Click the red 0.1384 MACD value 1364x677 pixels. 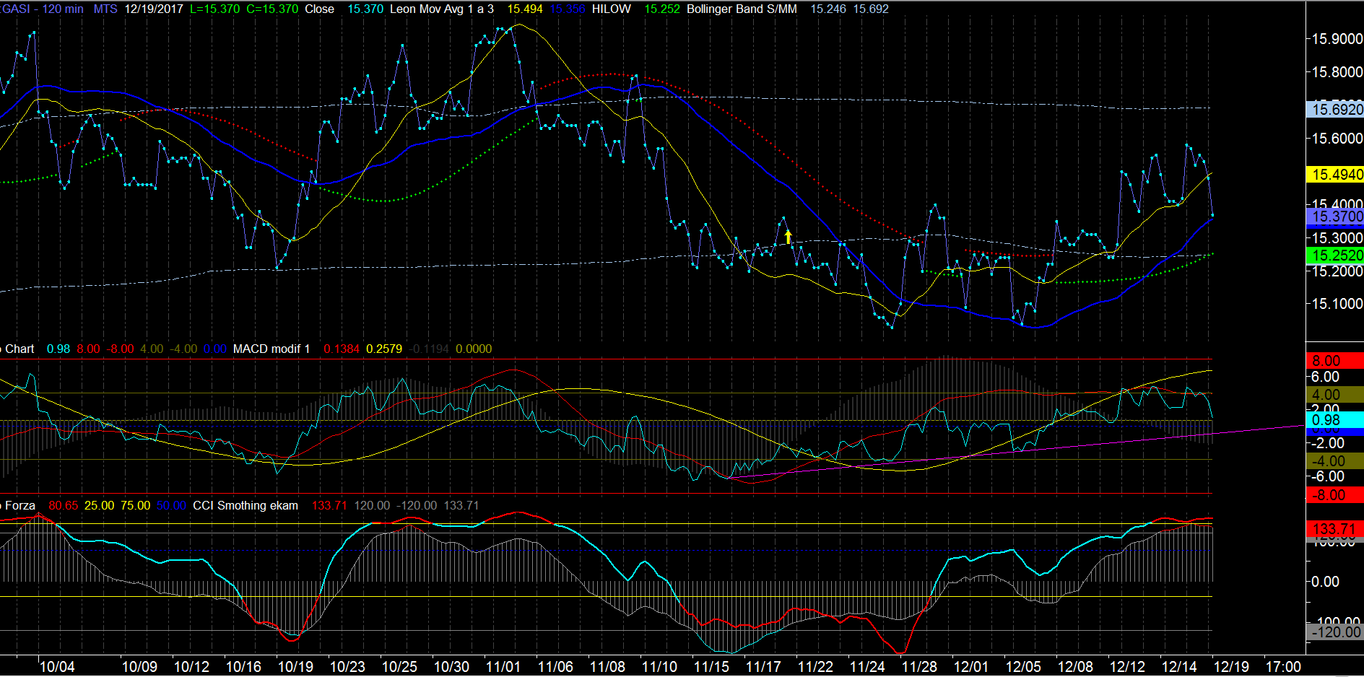click(x=342, y=349)
